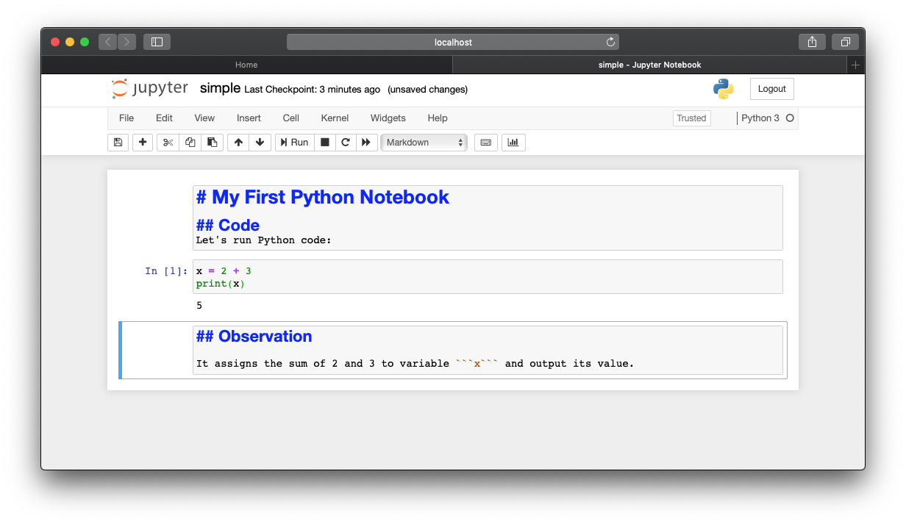Click the 'In [1]:' cell prompt
This screenshot has height=524, width=906.
[166, 271]
